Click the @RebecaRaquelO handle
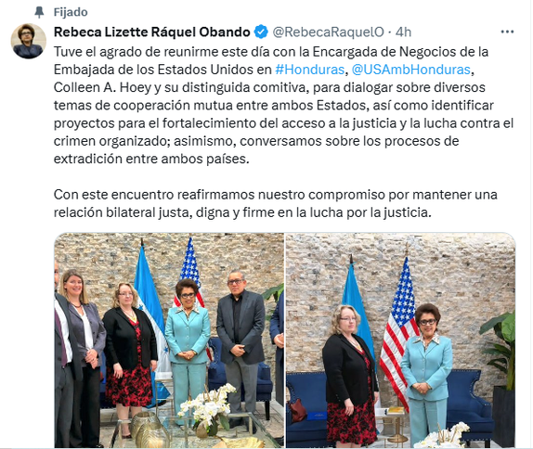 point(329,32)
